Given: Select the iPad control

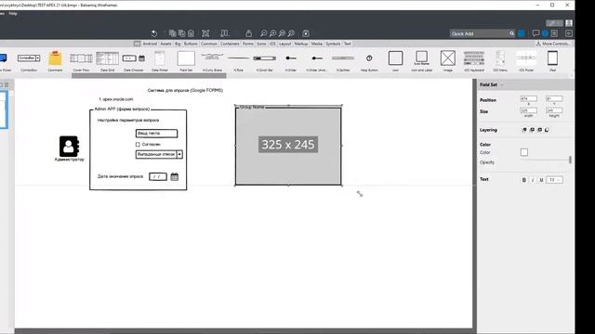Looking at the screenshot, I should 552,60.
